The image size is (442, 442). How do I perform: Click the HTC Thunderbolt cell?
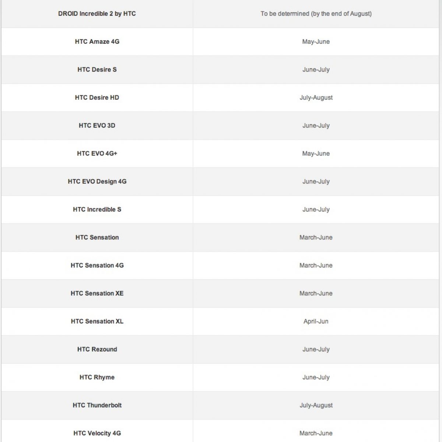[x=97, y=406]
